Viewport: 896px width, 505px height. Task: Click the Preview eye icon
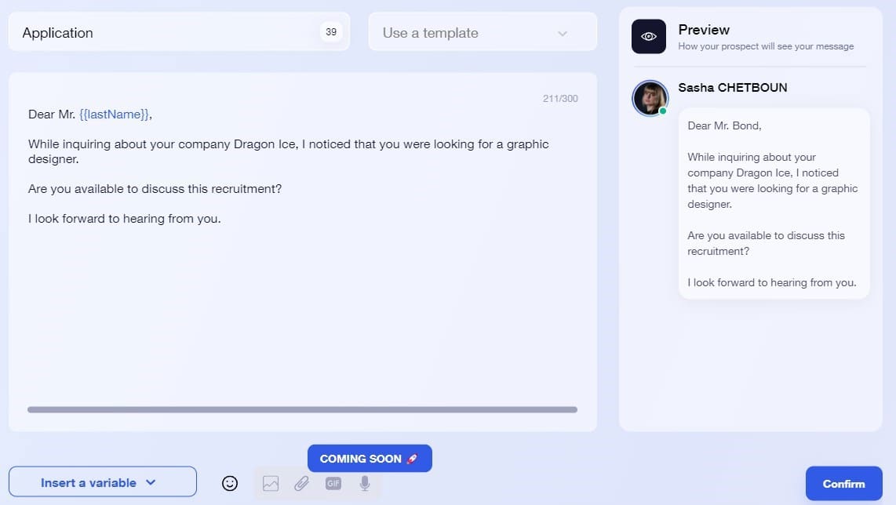649,36
